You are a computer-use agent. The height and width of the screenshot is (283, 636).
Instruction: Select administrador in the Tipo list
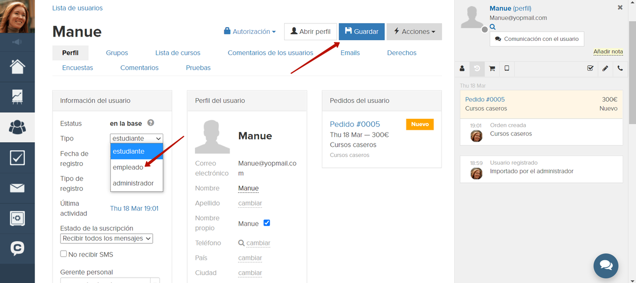click(x=137, y=183)
